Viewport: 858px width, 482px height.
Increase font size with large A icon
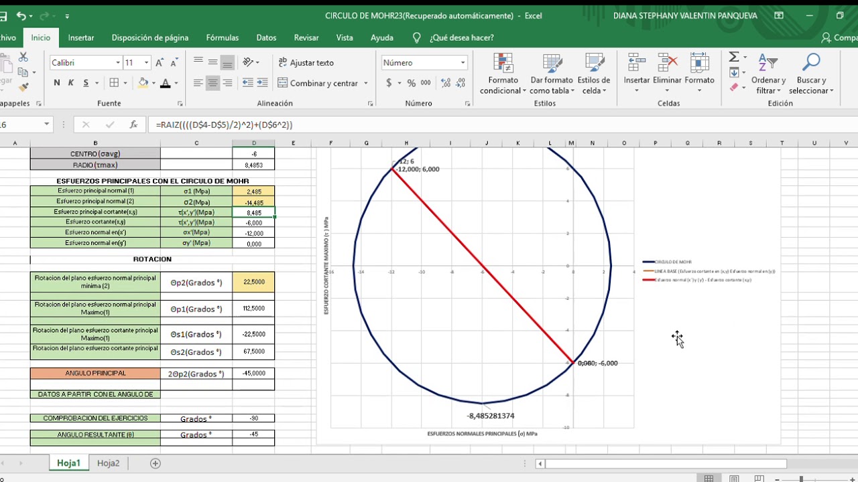pyautogui.click(x=160, y=63)
